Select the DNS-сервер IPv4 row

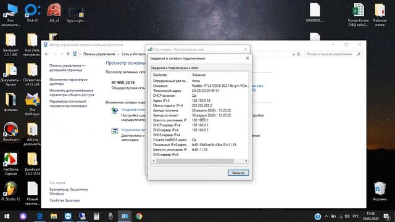click(200, 130)
